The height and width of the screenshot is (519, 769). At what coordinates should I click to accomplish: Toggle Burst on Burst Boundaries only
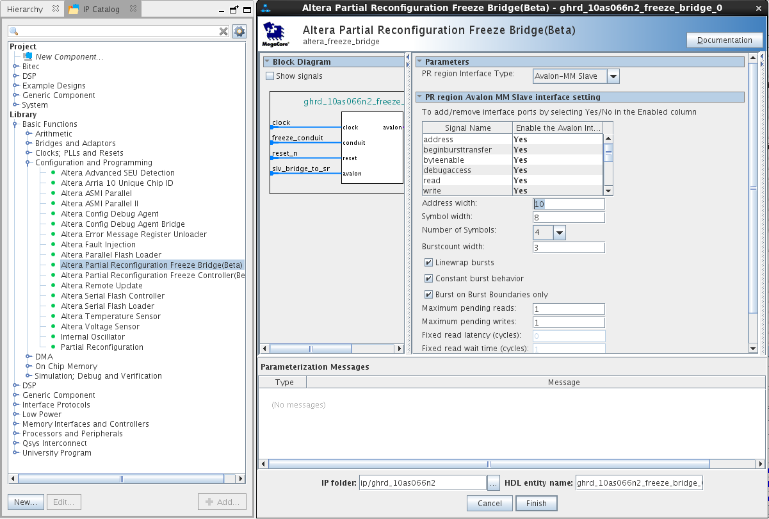(428, 295)
